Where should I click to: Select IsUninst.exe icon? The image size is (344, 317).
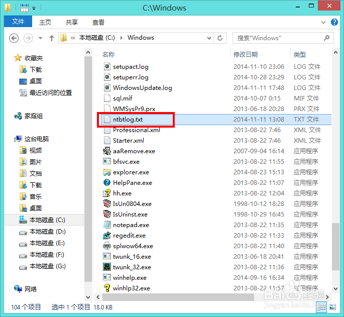click(x=107, y=214)
